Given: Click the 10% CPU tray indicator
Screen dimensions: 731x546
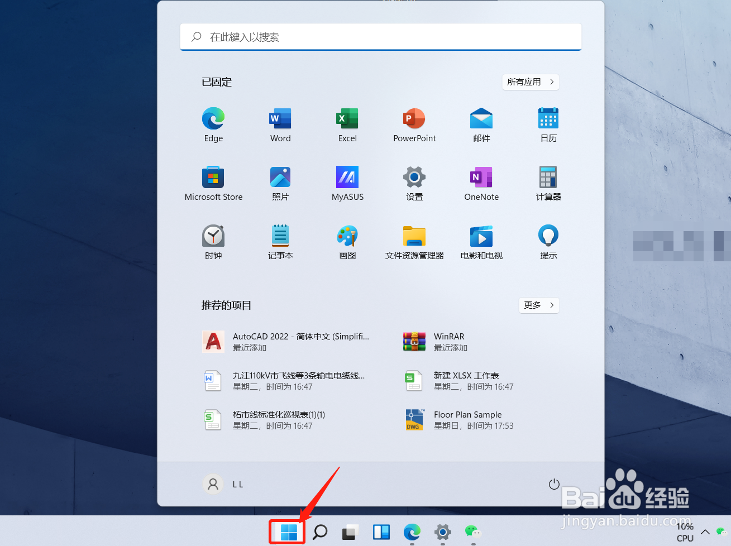Looking at the screenshot, I should (685, 532).
